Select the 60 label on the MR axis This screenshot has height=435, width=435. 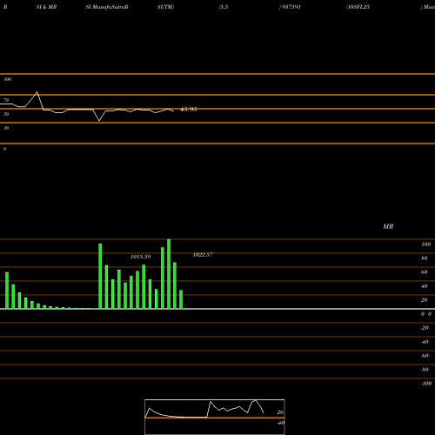point(425,272)
